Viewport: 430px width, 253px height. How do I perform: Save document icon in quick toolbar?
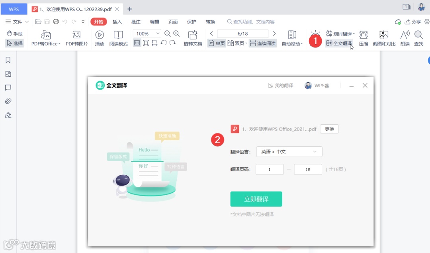(x=47, y=22)
